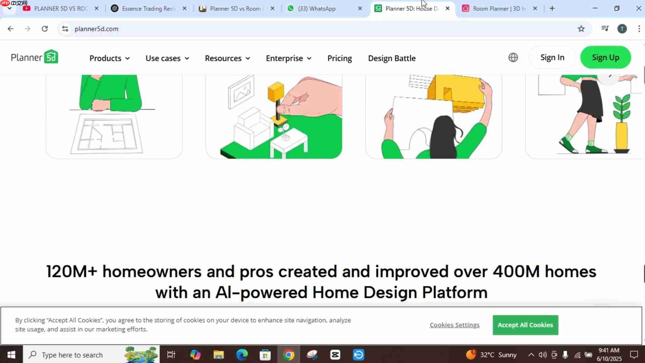The image size is (645, 363).
Task: Open media control icon in Chrome toolbar
Action: click(605, 29)
